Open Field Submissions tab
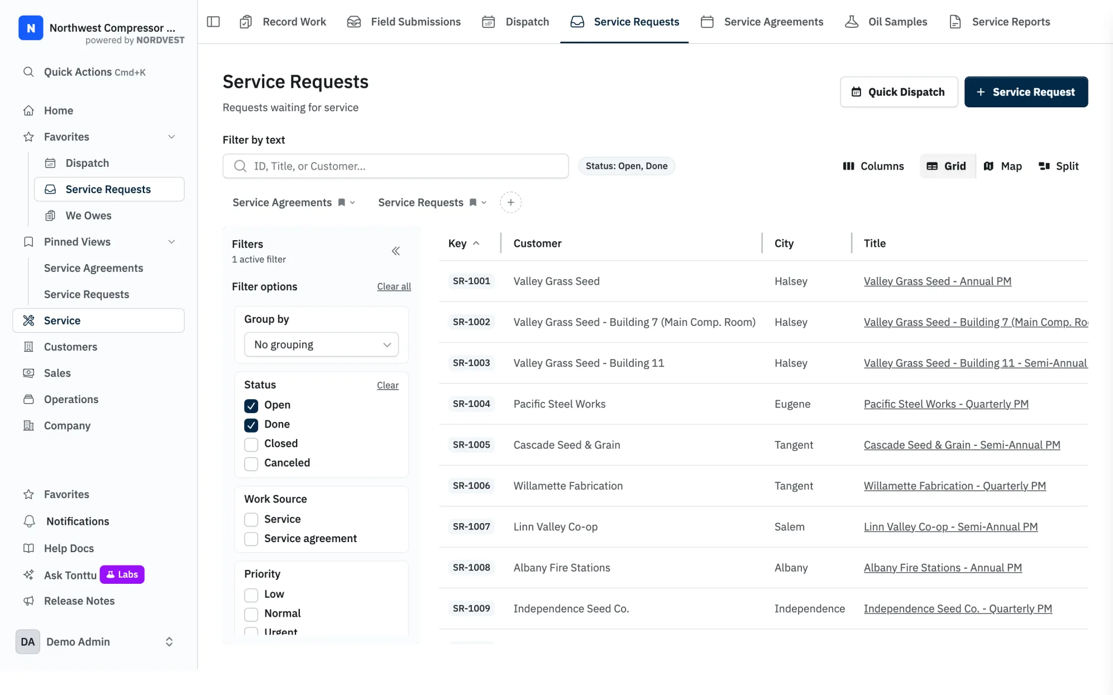The height and width of the screenshot is (695, 1113). pos(404,22)
